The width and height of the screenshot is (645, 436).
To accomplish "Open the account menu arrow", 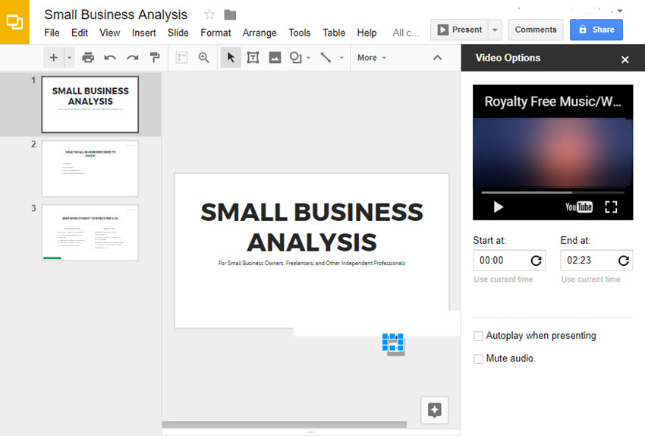I will tap(619, 11).
